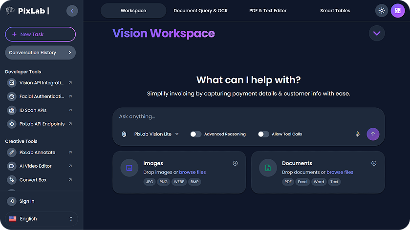410x230 pixels.
Task: Click the PNG format tag
Action: 163,182
